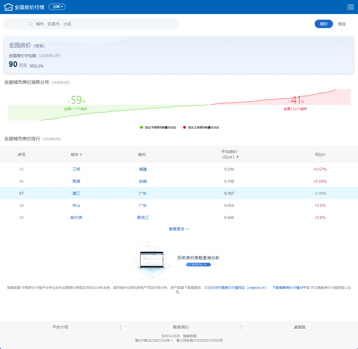Click the house logo icon in header
The image size is (358, 349).
(8, 7)
